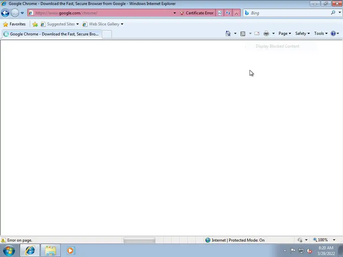The height and width of the screenshot is (257, 343).
Task: Expand the Home button dropdown arrow
Action: [x=235, y=33]
